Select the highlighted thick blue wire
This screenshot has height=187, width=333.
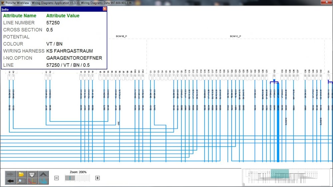point(278,133)
